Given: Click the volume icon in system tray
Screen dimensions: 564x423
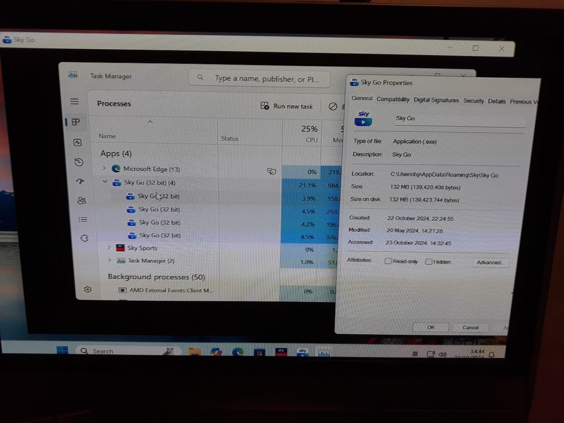Looking at the screenshot, I should (x=443, y=354).
